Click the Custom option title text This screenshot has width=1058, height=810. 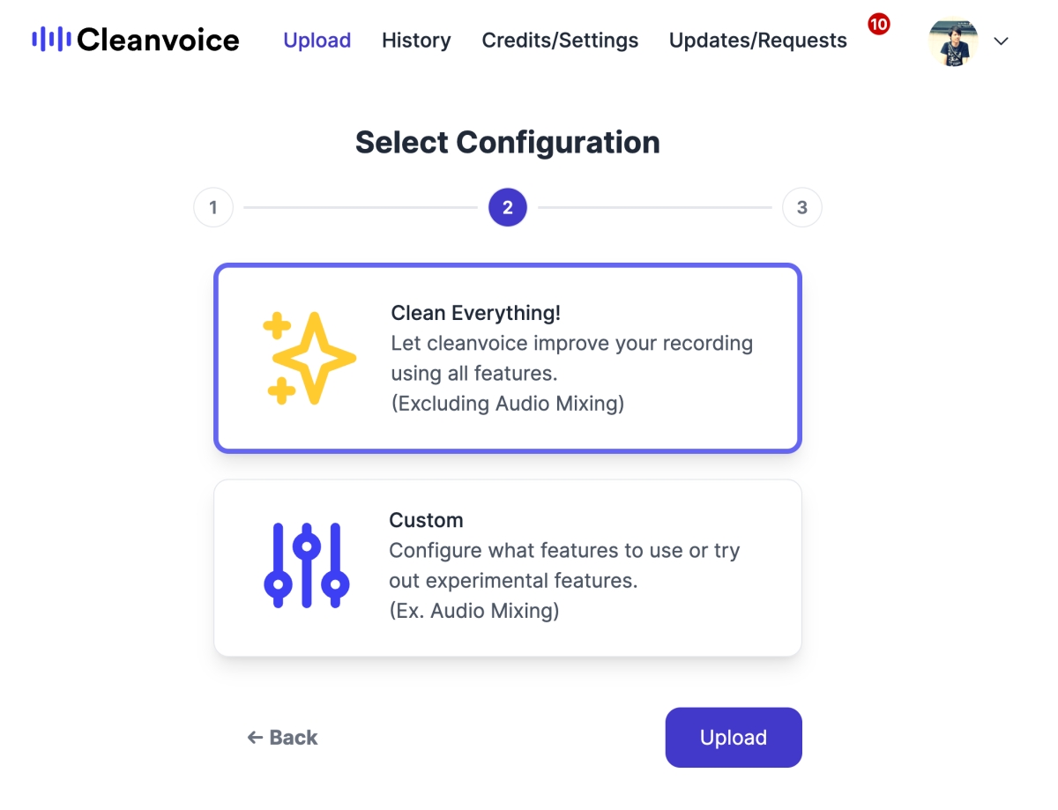(426, 520)
